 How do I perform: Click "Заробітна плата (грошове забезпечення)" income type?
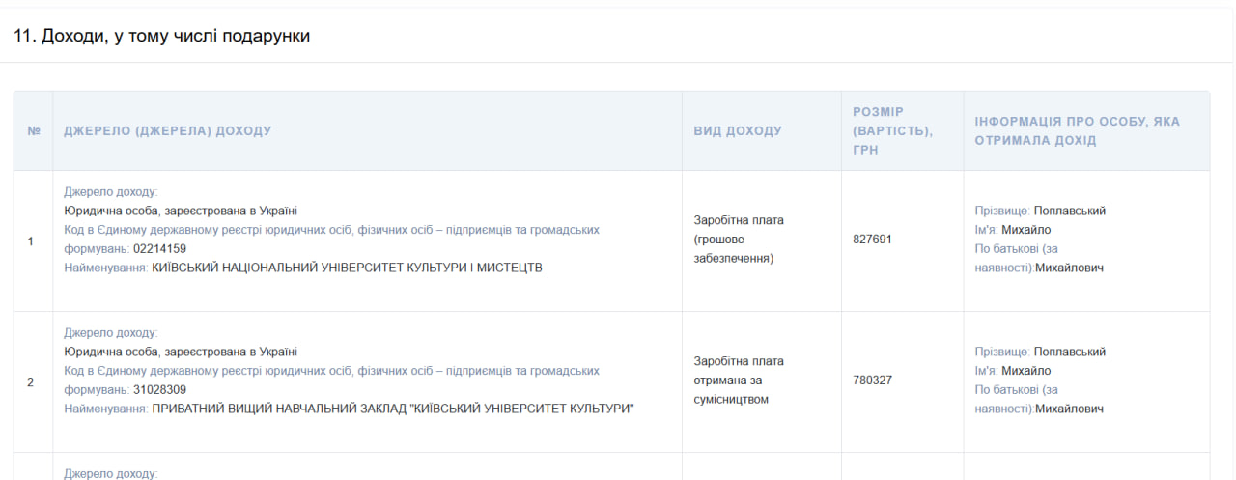[739, 239]
